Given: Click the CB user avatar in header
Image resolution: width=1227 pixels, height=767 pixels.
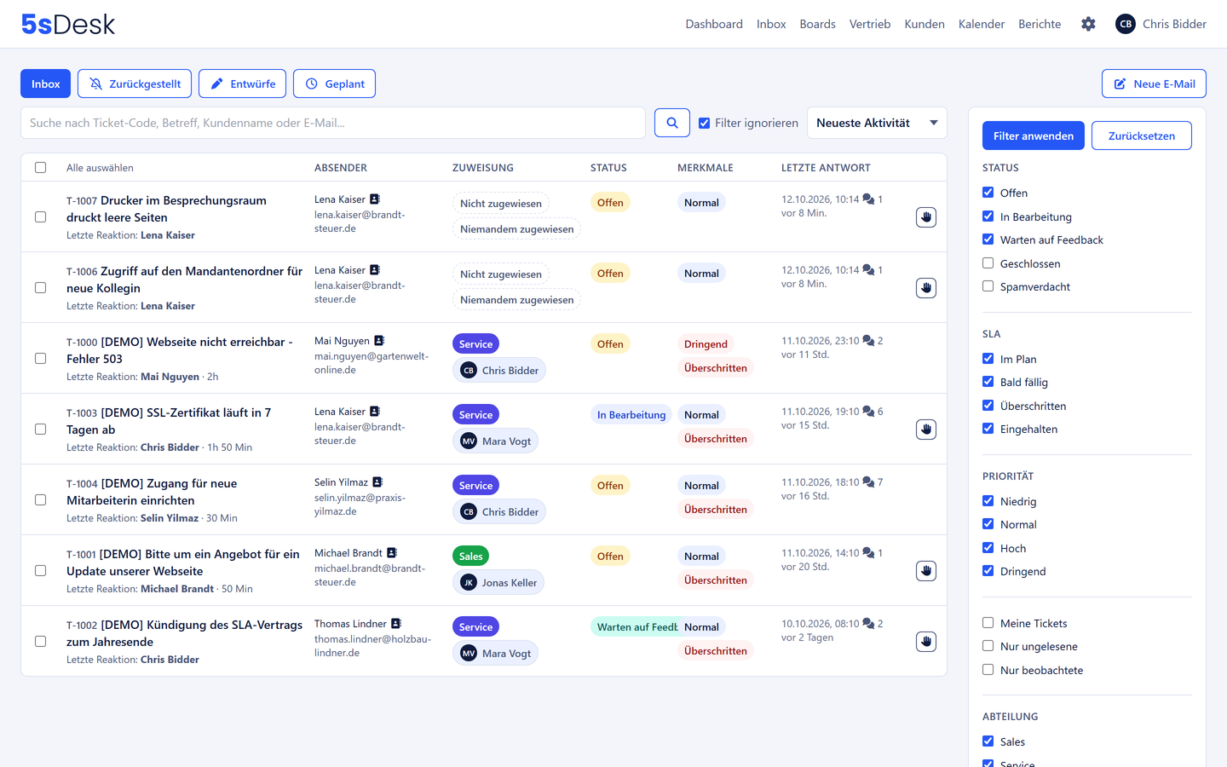Looking at the screenshot, I should pos(1126,24).
